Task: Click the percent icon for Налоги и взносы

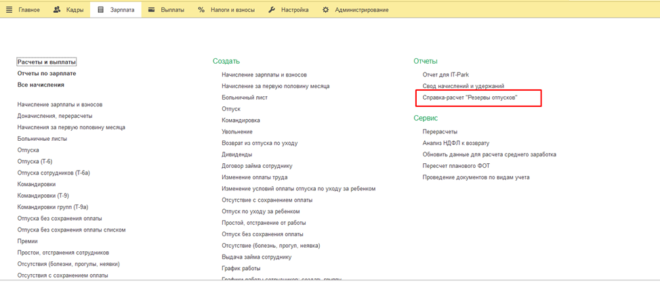Action: click(x=201, y=9)
